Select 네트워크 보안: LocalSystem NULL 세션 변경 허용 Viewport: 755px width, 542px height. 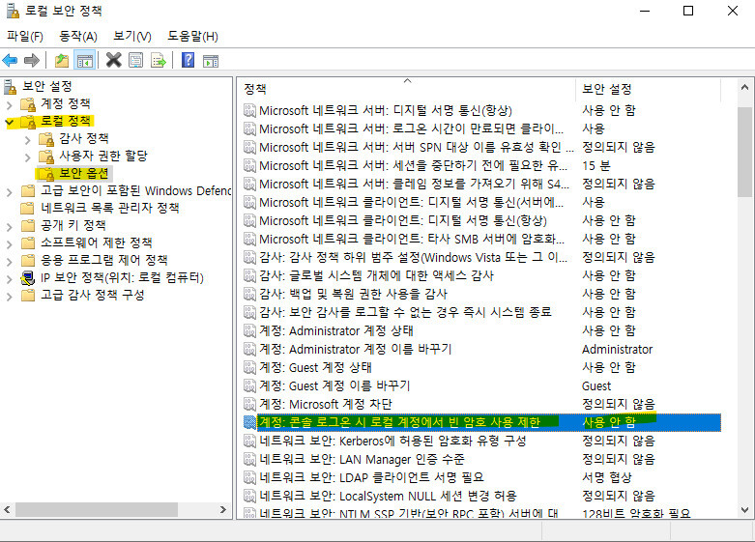coord(388,496)
